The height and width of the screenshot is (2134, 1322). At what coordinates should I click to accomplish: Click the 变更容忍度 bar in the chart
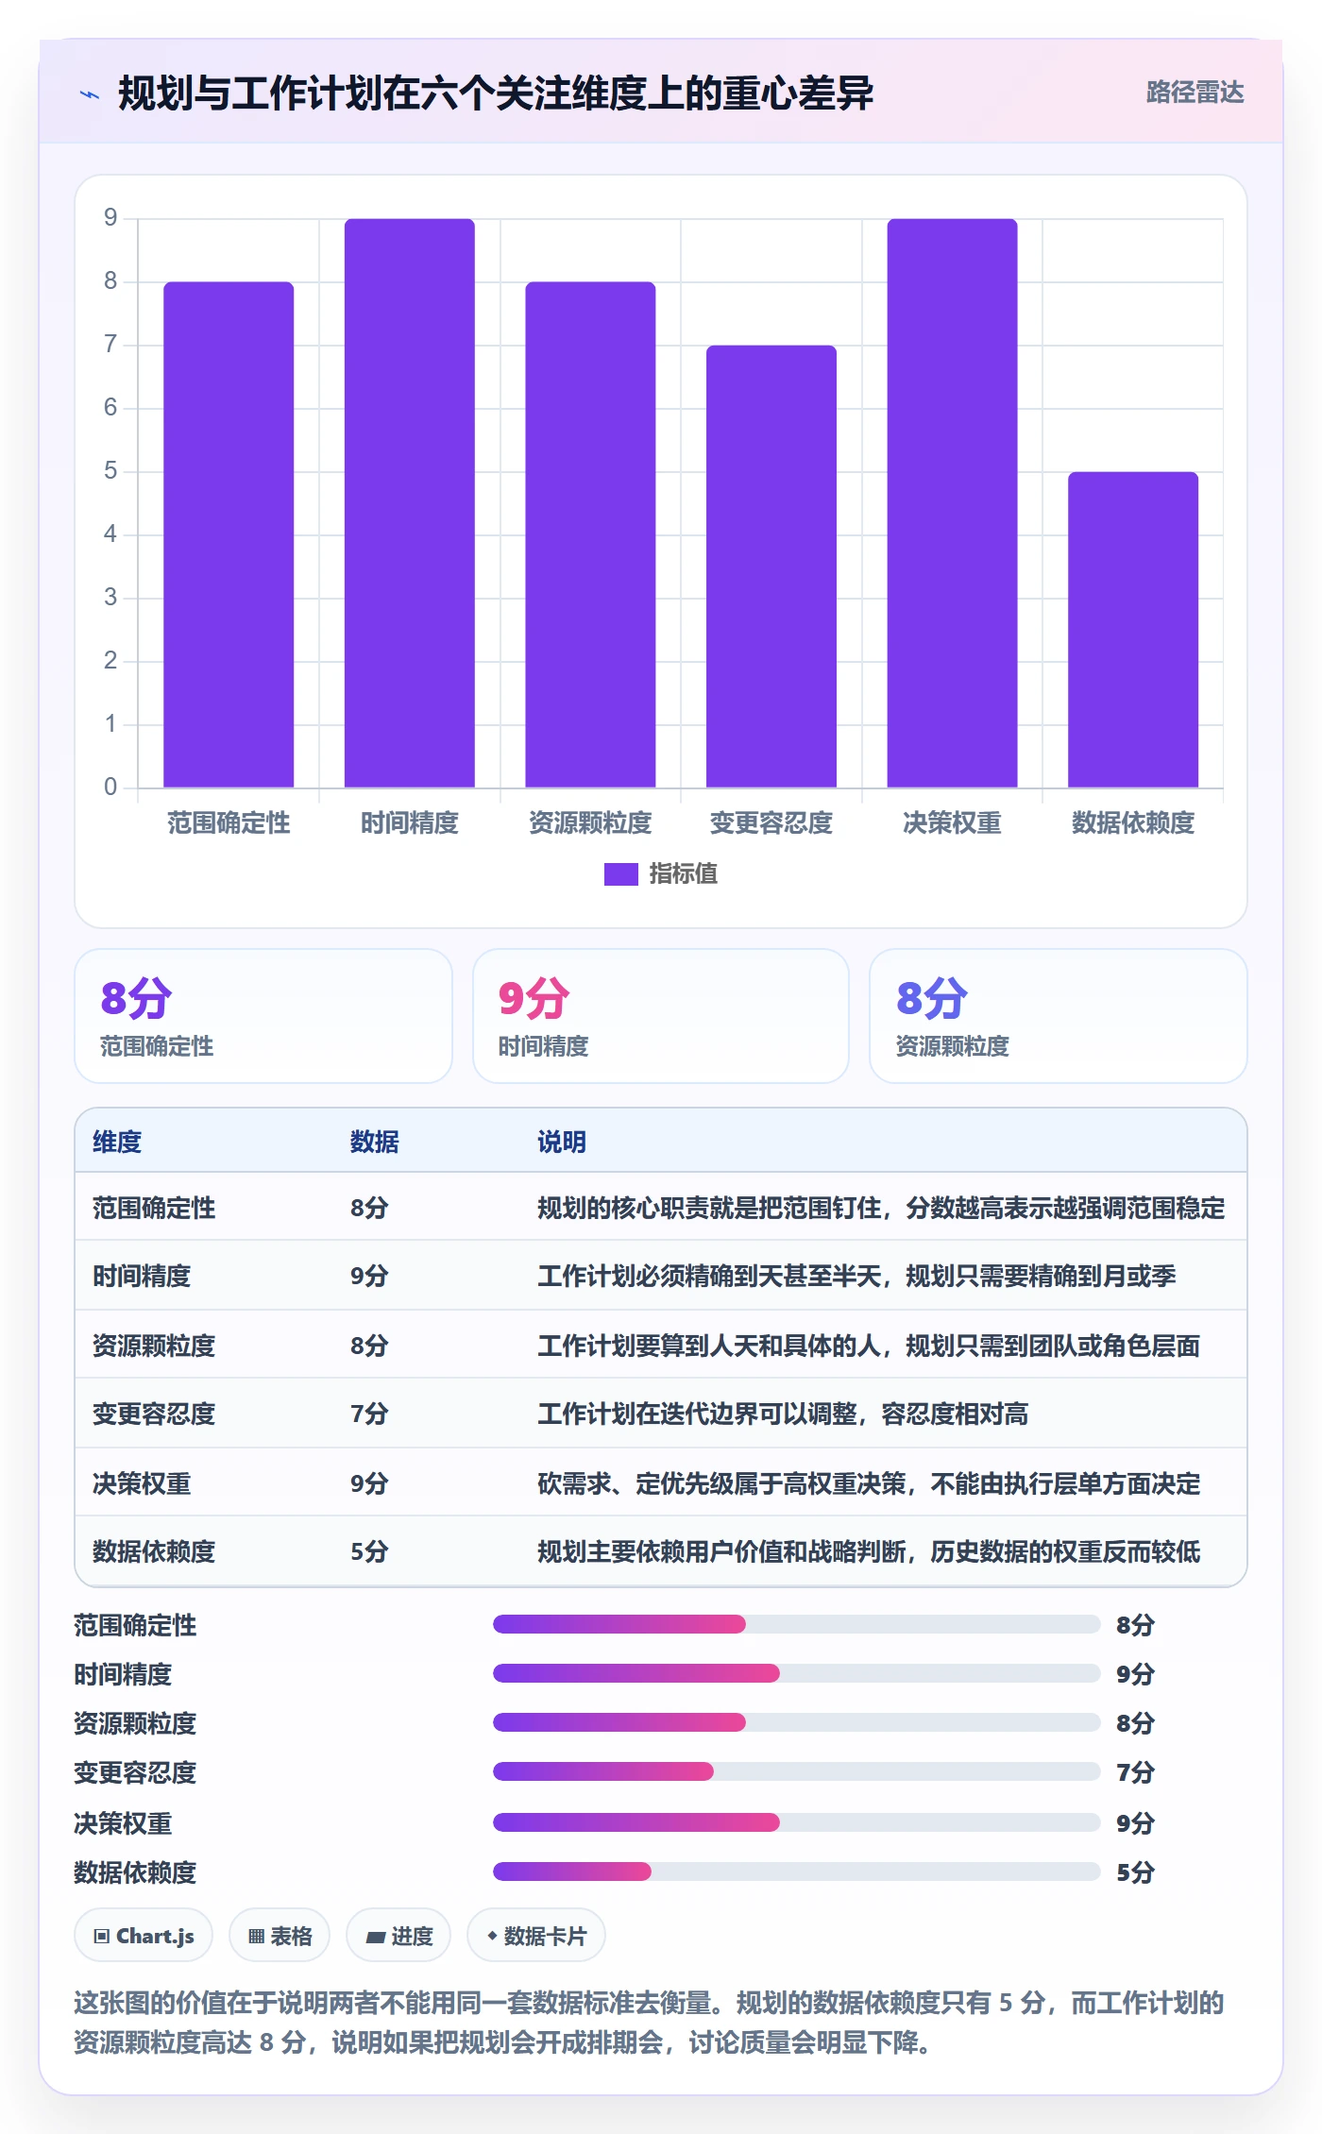771,567
